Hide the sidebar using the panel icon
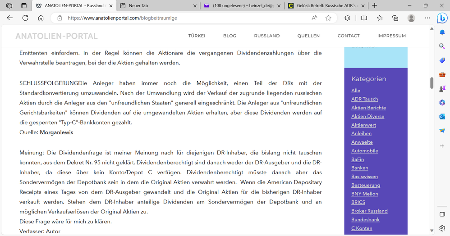The image size is (450, 236). click(442, 214)
